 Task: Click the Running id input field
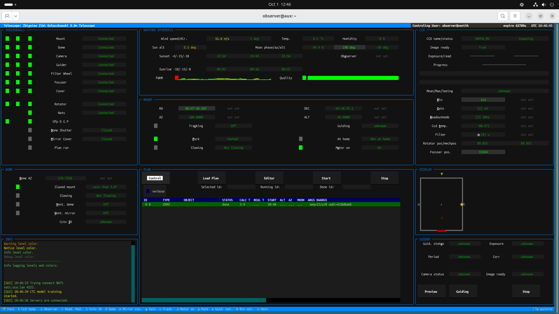[x=299, y=187]
